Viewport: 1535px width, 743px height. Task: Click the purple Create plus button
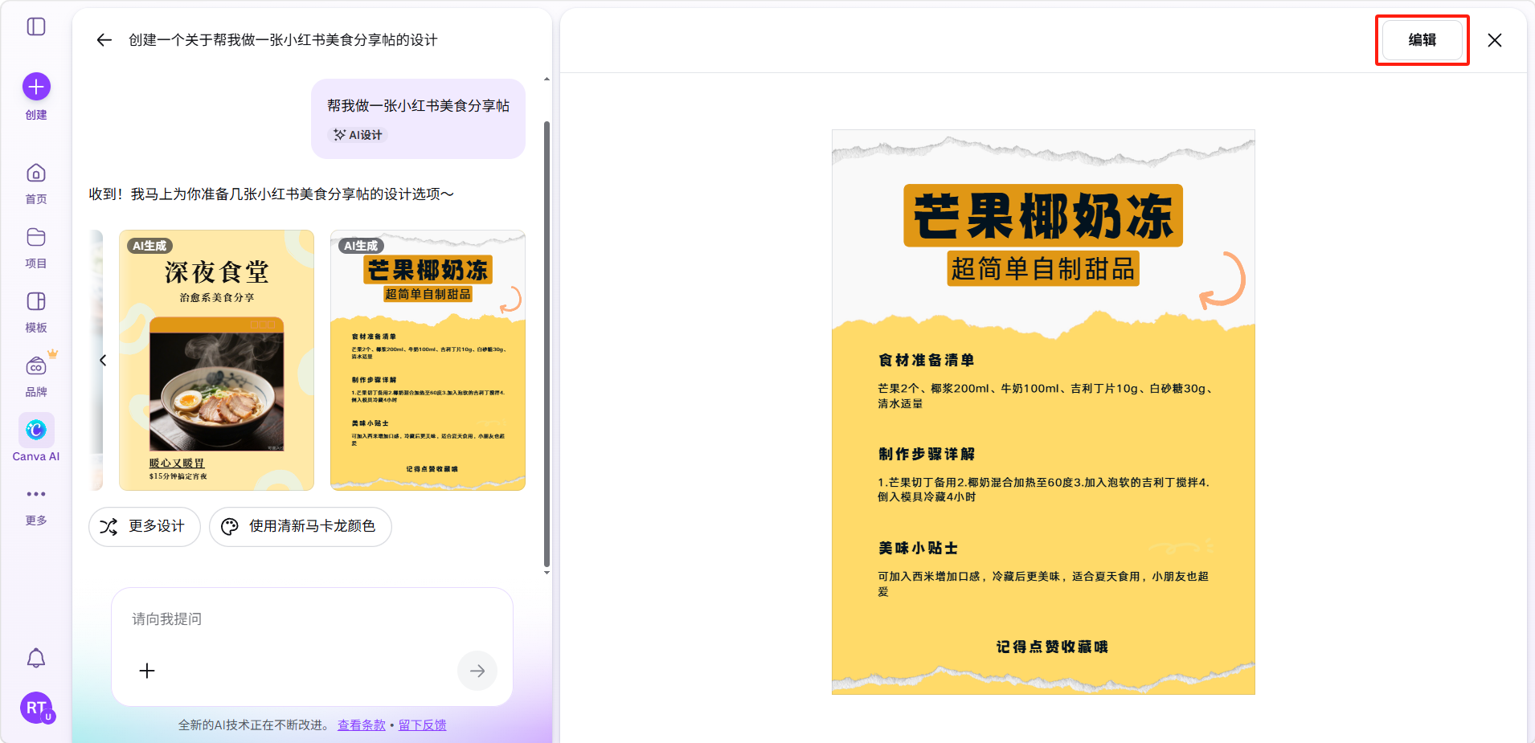36,87
